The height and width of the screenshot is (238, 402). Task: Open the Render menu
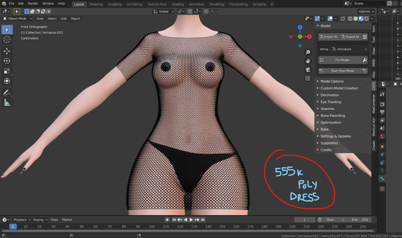(x=33, y=4)
